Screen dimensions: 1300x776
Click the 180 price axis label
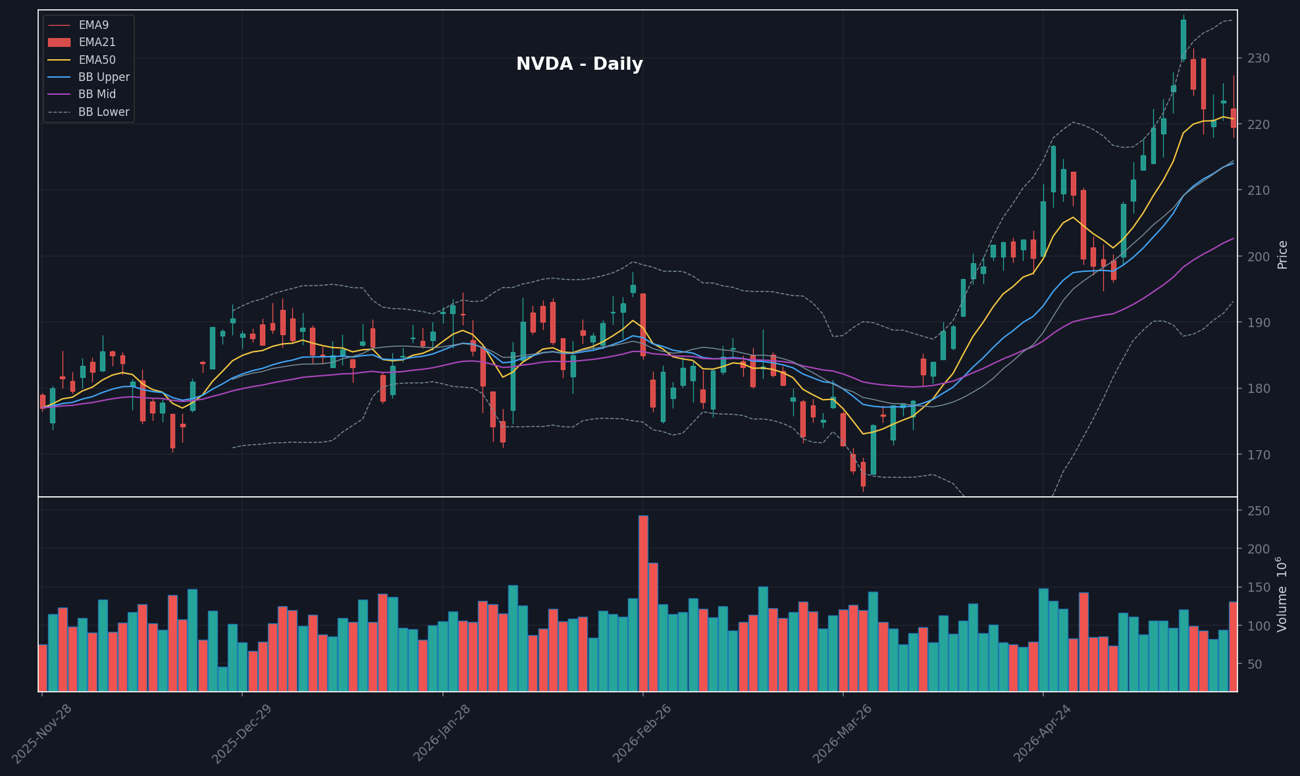[1259, 388]
